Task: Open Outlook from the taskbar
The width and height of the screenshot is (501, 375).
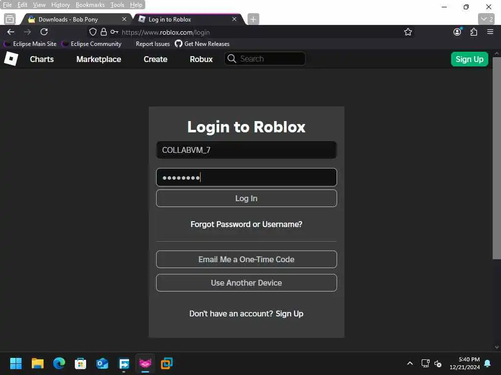Action: tap(102, 363)
